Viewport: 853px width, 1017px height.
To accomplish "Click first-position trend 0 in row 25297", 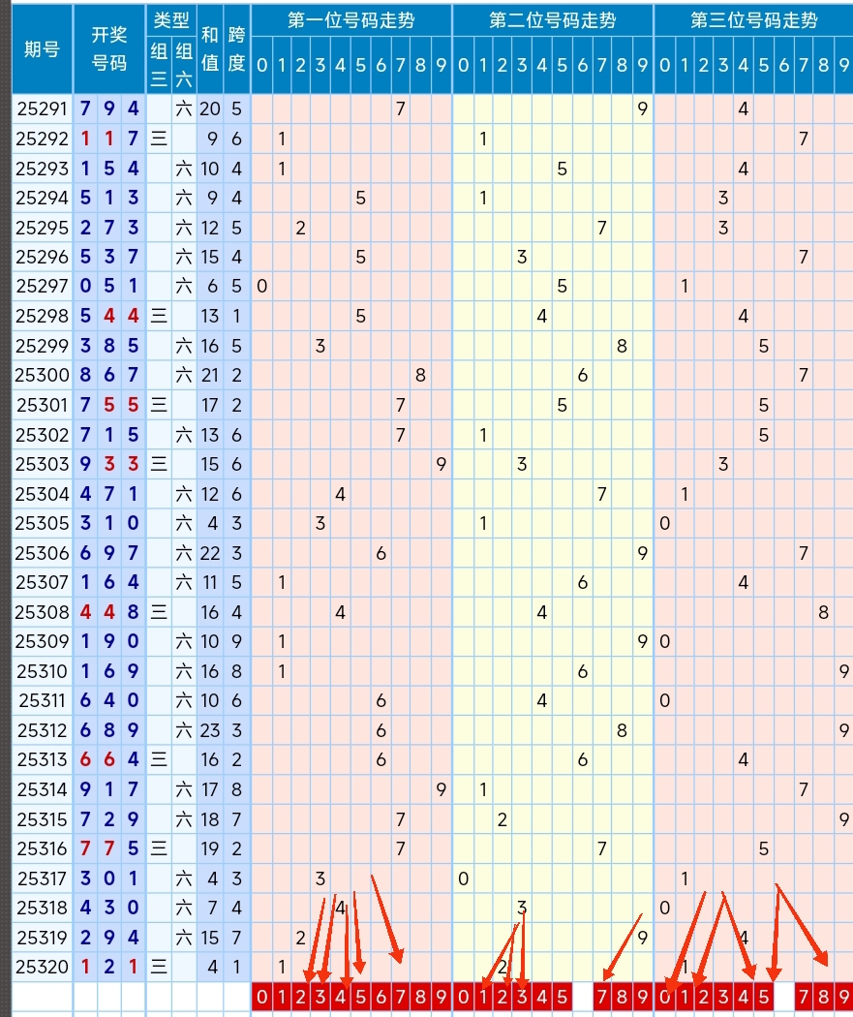I will [261, 286].
